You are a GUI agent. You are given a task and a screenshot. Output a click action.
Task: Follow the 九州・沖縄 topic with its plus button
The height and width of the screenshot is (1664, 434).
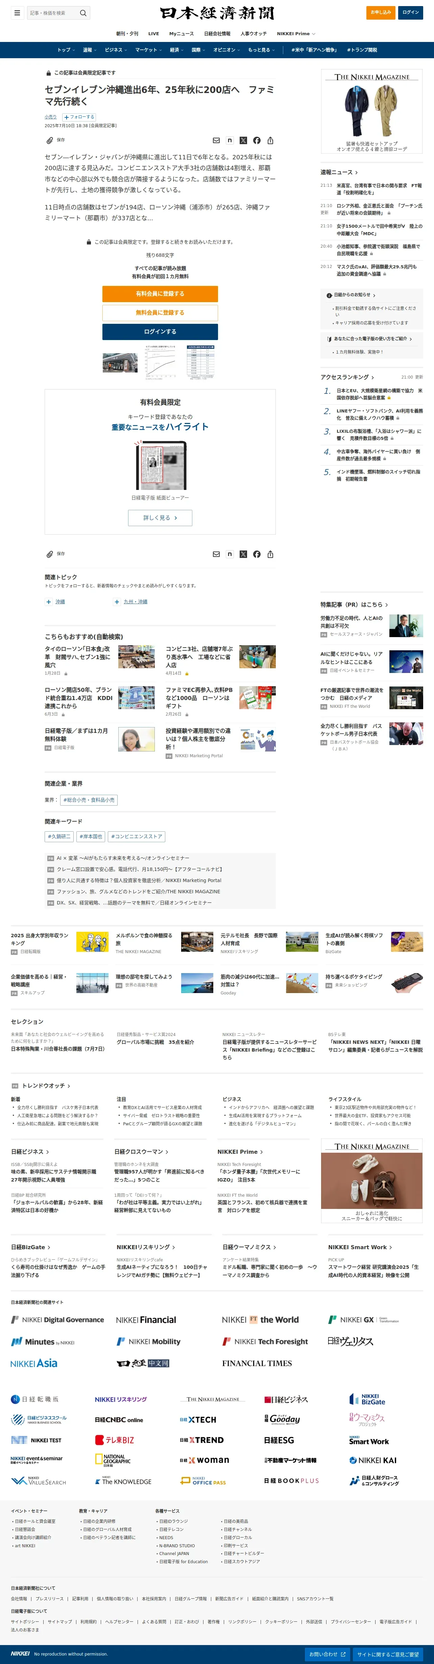(x=117, y=601)
